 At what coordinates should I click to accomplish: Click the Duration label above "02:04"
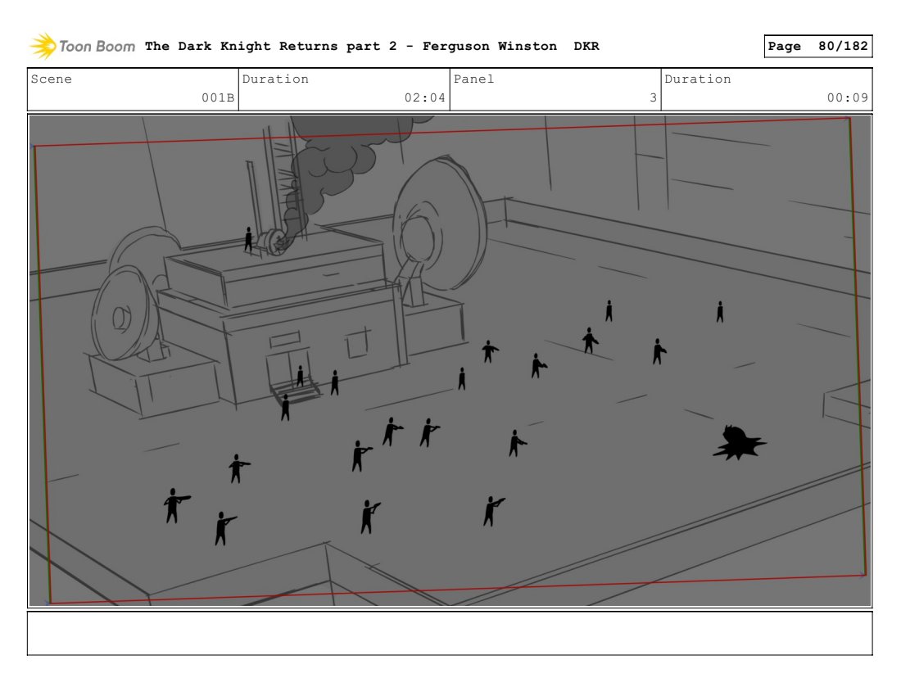coord(275,79)
